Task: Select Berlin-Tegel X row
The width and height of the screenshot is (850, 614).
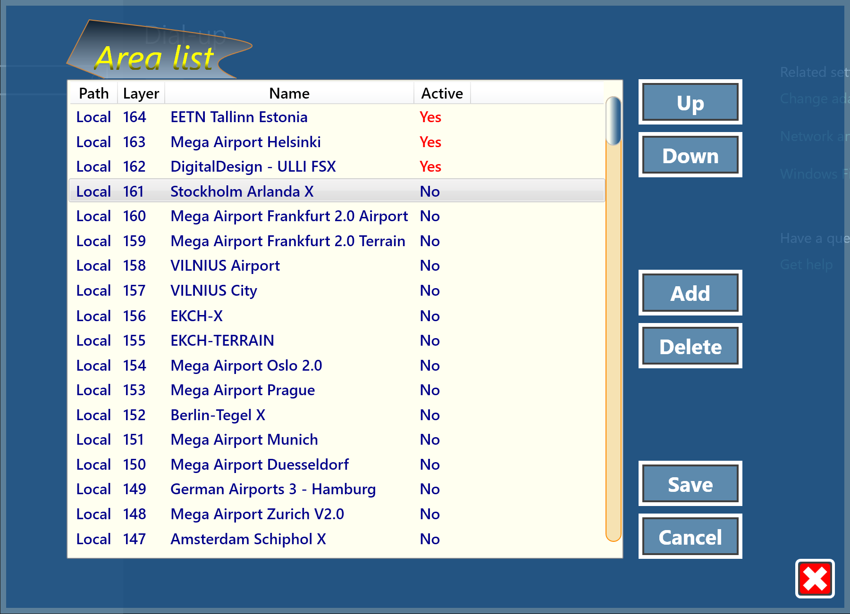Action: (x=337, y=415)
